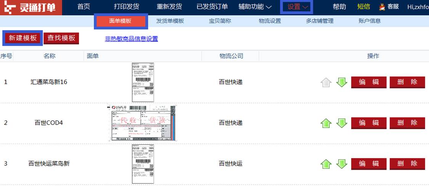This screenshot has width=429, height=186.
Task: Switch to 发货单模板 tab
Action: (x=170, y=21)
